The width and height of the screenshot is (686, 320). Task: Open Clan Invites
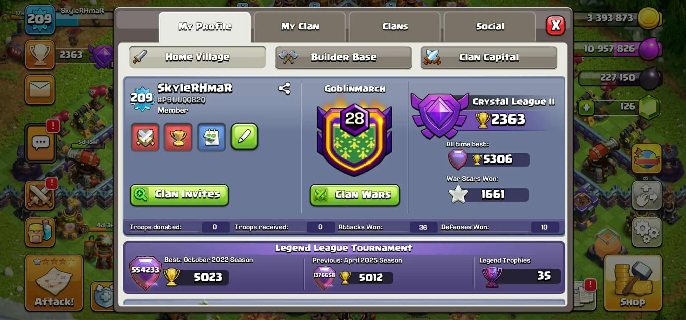(x=180, y=195)
